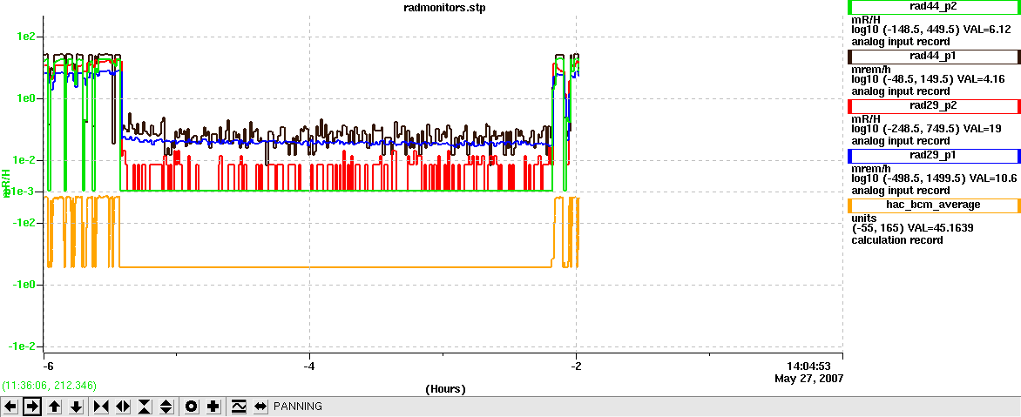Click the circle ring toolbar icon
The height and width of the screenshot is (417, 1021).
[x=192, y=407]
